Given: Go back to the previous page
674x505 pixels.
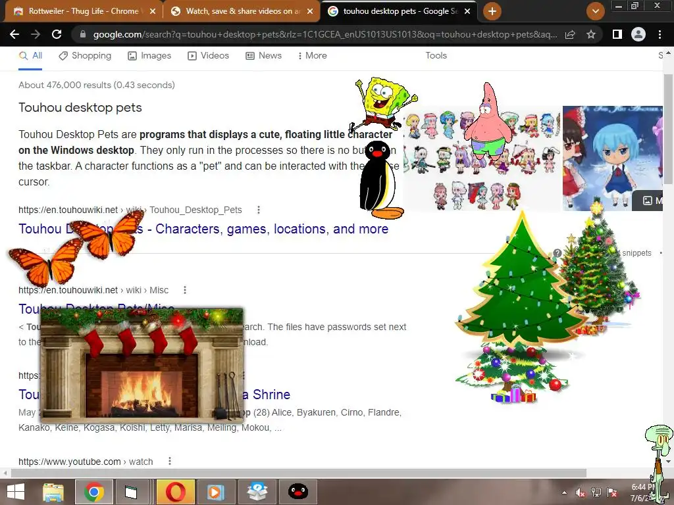Looking at the screenshot, I should click(x=14, y=34).
